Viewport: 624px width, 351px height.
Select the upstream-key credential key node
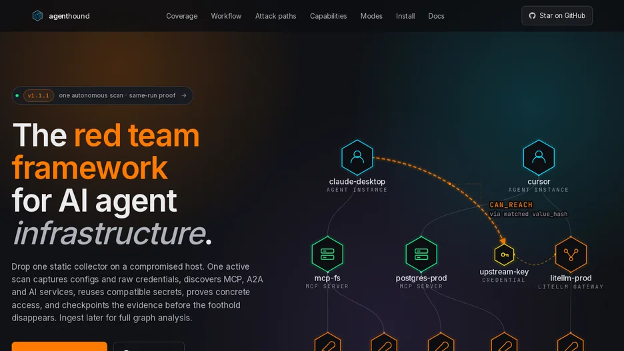click(504, 255)
